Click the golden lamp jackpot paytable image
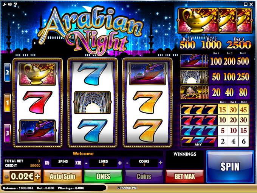This screenshot has height=193, width=257. [215, 20]
